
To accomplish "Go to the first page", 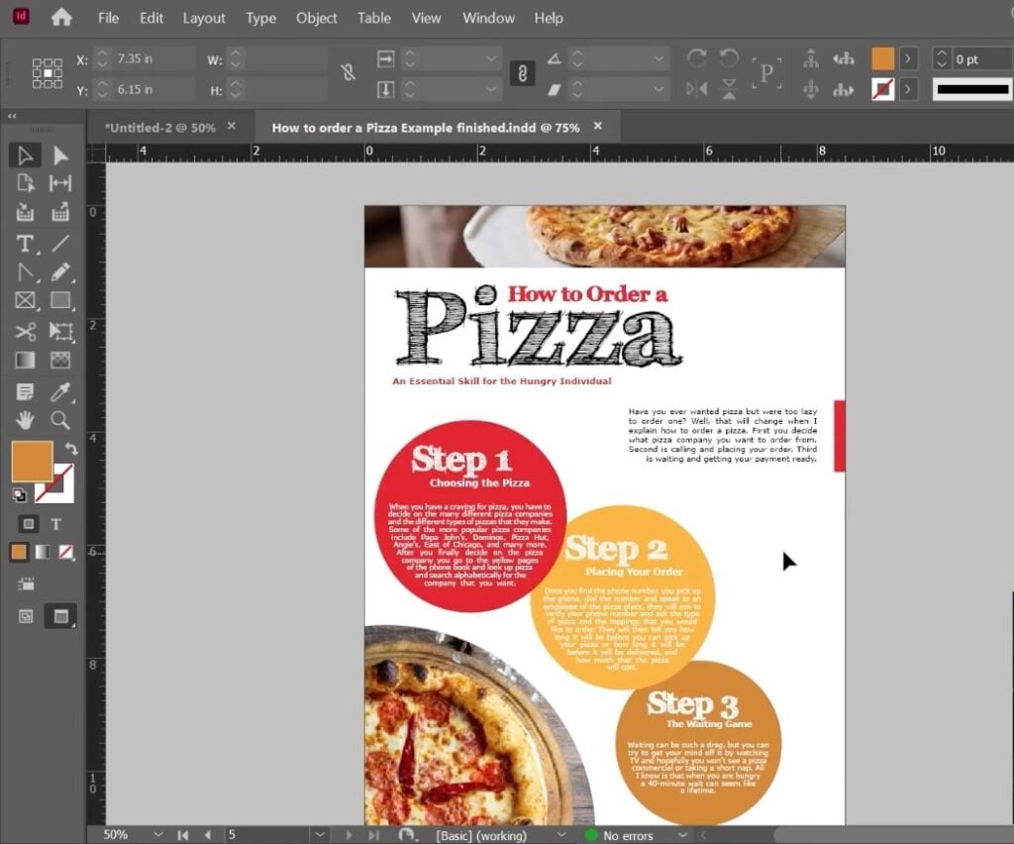I will click(x=183, y=835).
